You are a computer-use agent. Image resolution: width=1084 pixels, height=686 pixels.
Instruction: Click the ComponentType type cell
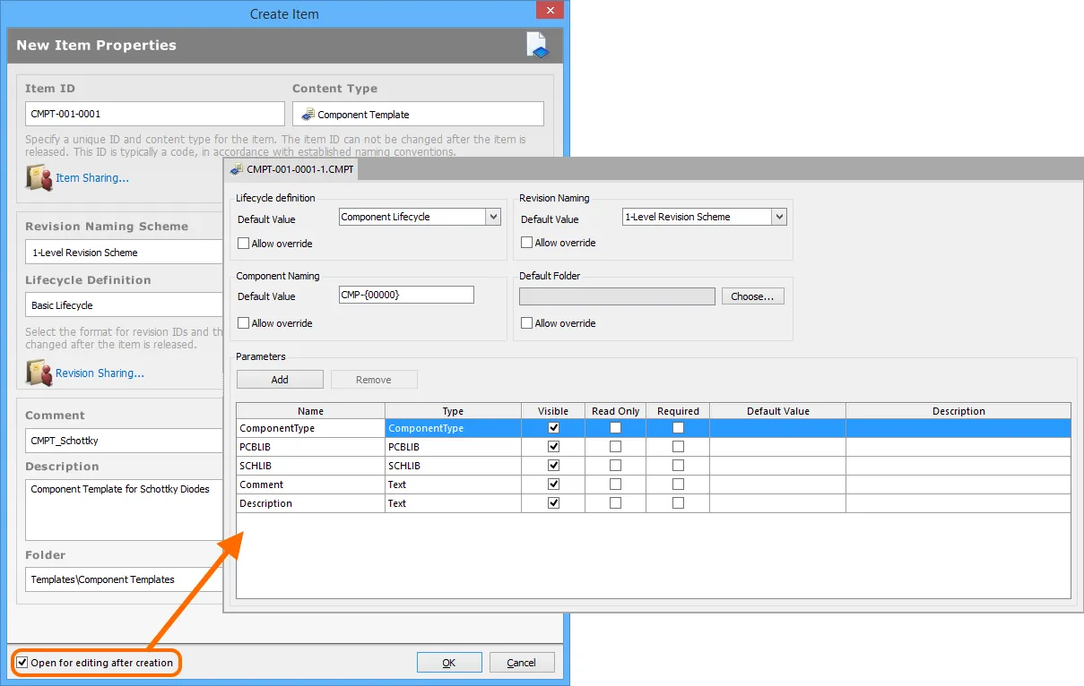tap(453, 428)
